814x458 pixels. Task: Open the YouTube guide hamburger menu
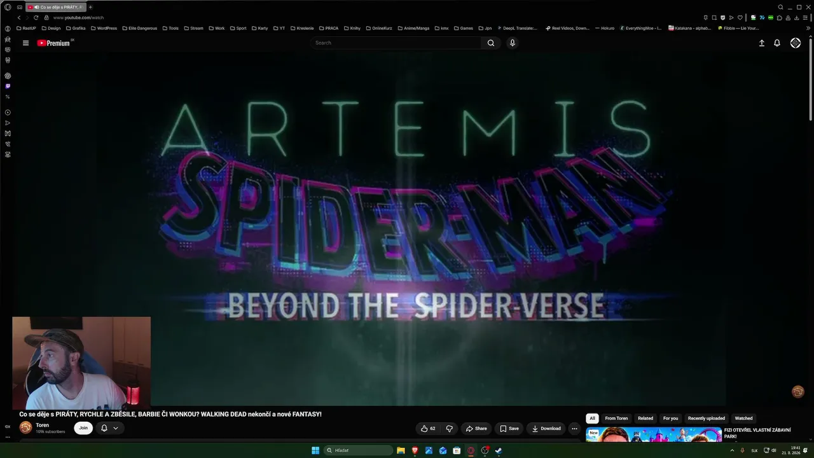click(x=25, y=43)
